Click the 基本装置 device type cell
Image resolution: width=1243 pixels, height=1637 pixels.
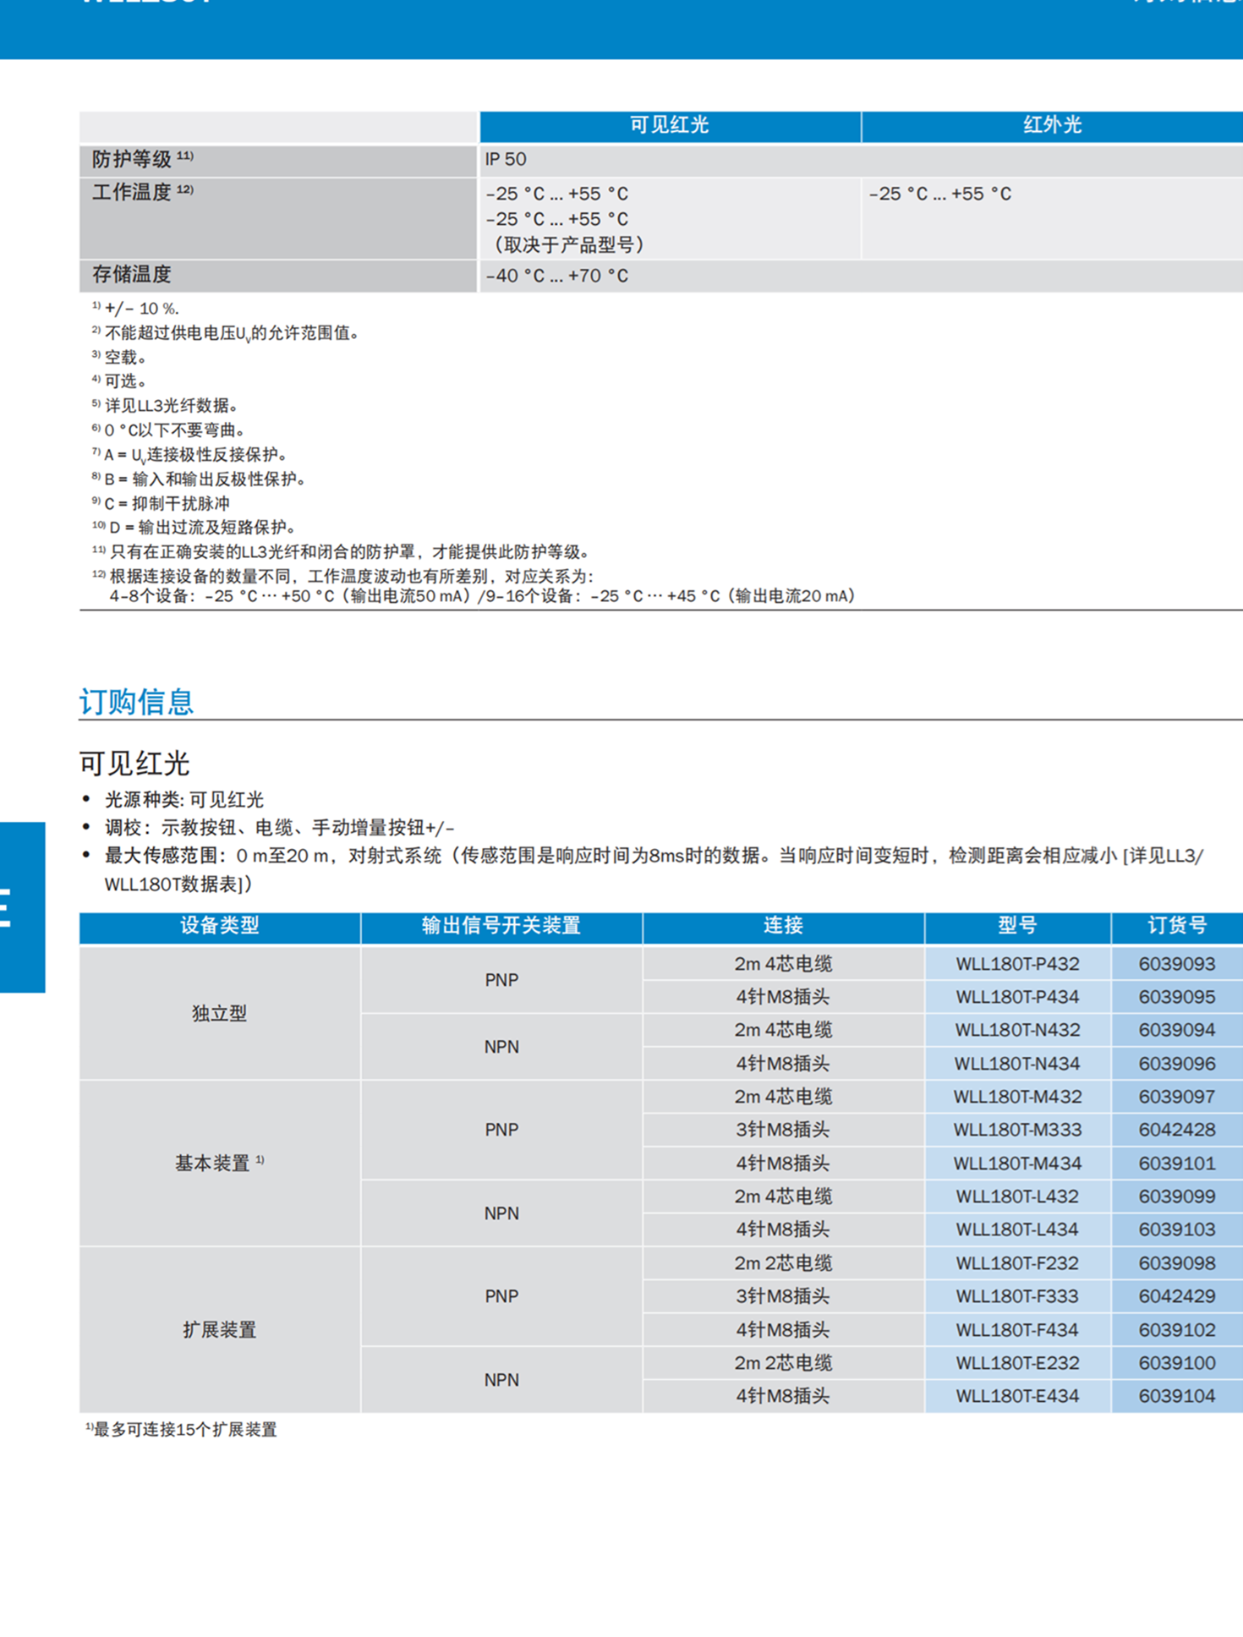(220, 1163)
